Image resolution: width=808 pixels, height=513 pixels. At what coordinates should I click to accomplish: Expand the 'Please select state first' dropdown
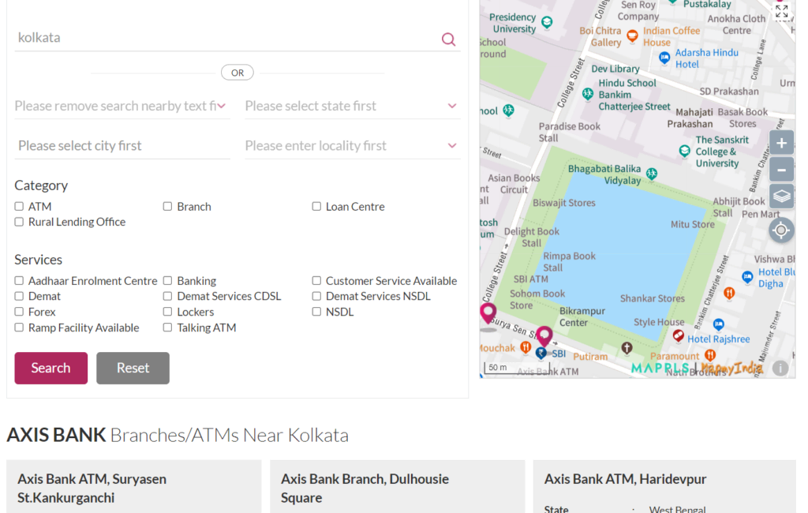(353, 106)
